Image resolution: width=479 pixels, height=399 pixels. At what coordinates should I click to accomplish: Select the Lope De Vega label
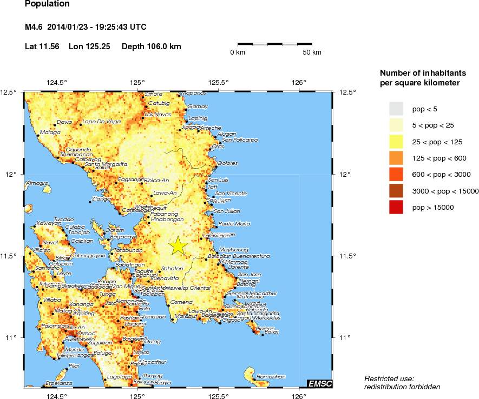tap(101, 122)
